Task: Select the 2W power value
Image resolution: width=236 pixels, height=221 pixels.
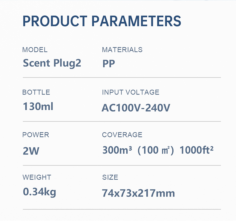Action: pos(31,151)
